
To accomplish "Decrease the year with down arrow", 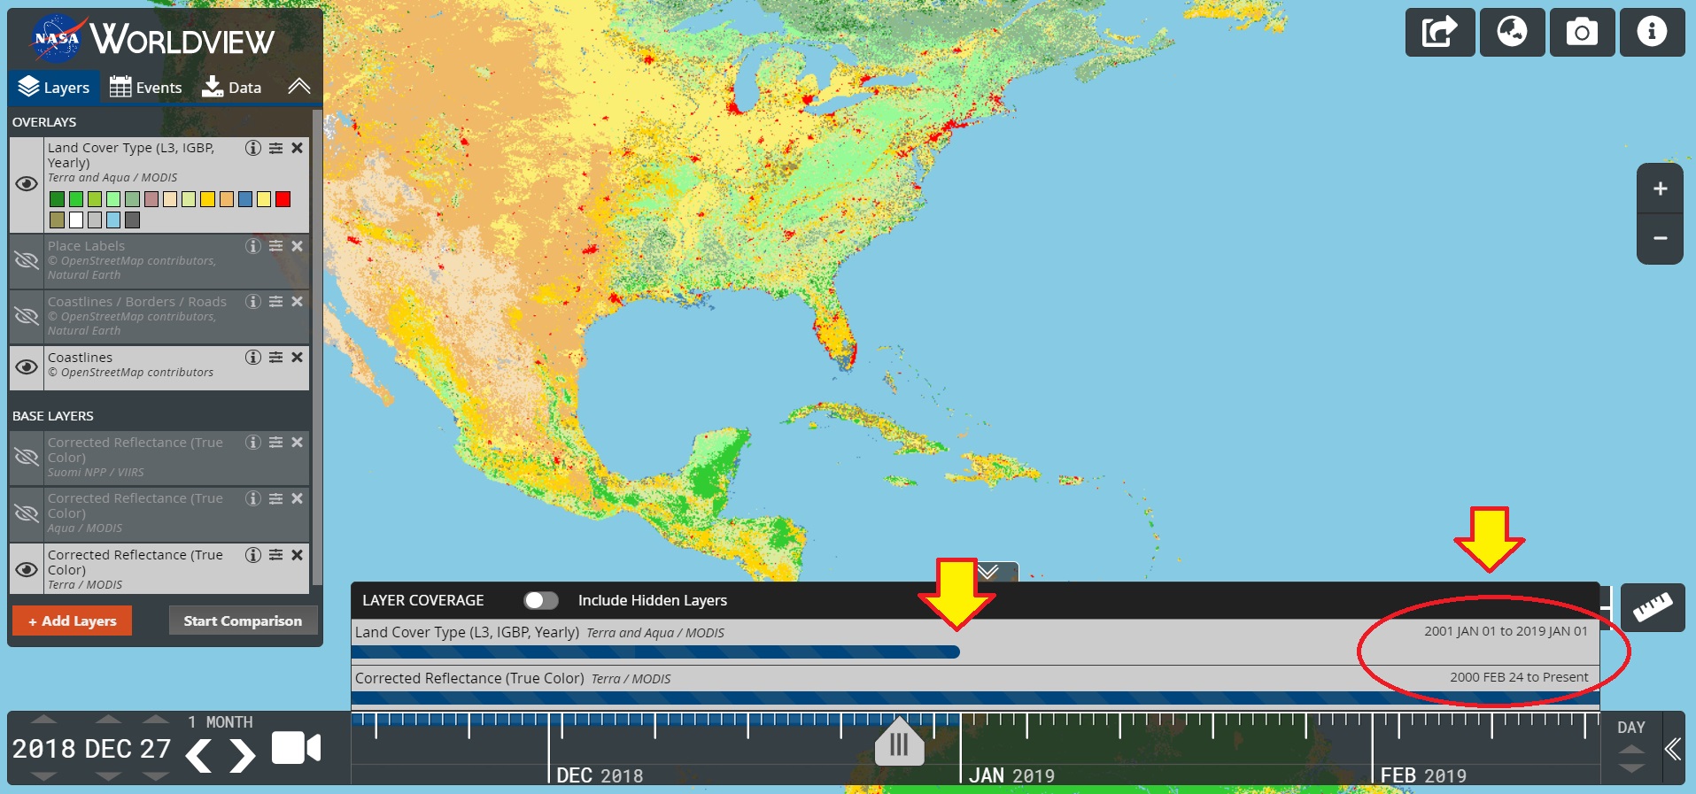I will (x=43, y=776).
